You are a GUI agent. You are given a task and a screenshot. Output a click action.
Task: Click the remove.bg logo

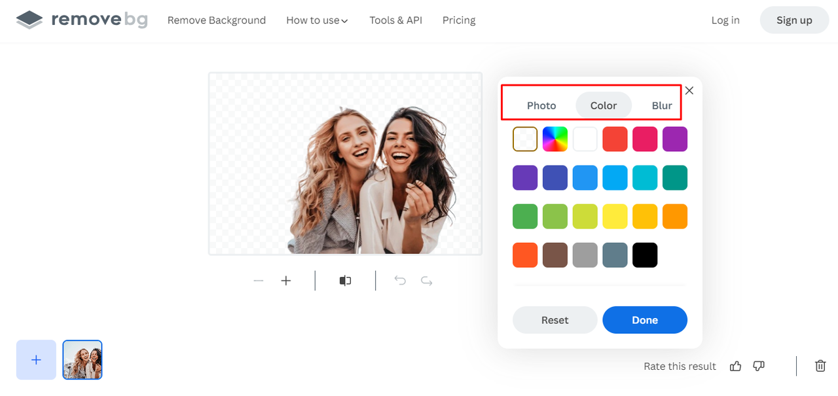click(82, 20)
